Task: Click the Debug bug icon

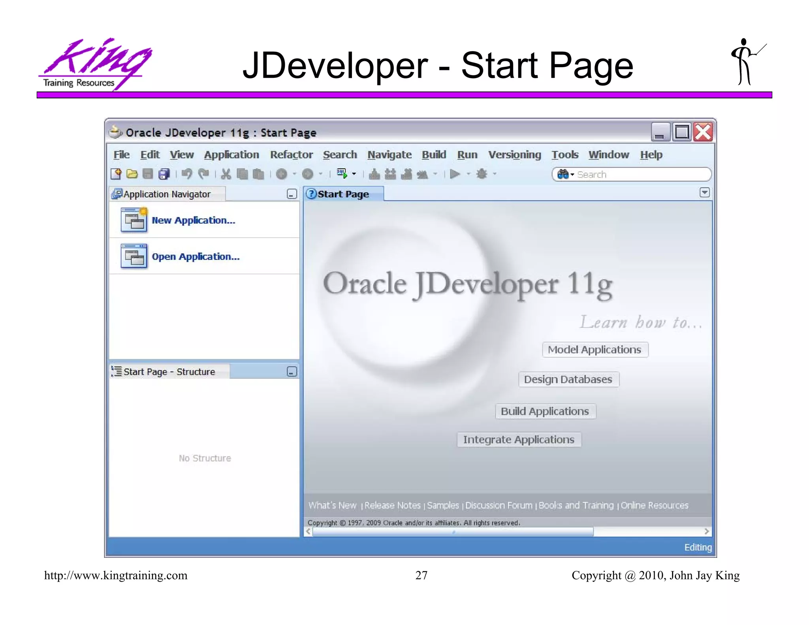Action: 482,174
